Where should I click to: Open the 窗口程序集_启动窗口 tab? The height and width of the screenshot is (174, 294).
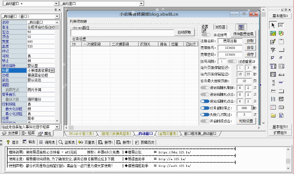(200, 134)
